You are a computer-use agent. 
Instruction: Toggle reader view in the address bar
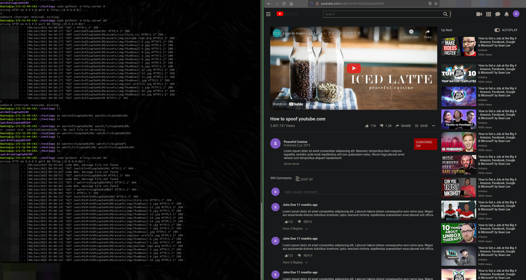pyautogui.click(x=430, y=4)
